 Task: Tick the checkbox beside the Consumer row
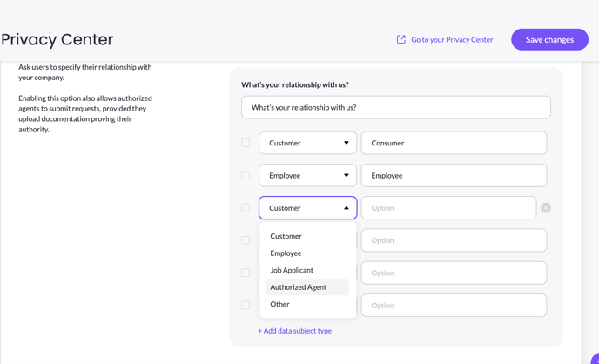tap(246, 143)
